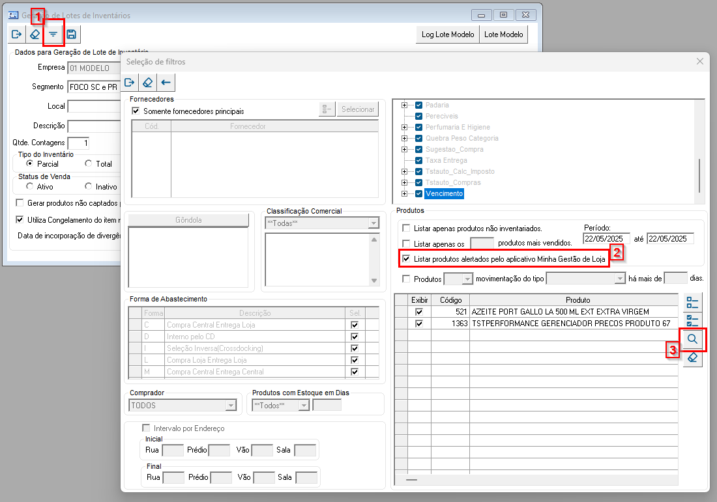Check Gerar produtos não captados option
Screen dimensions: 717x502
click(20, 202)
